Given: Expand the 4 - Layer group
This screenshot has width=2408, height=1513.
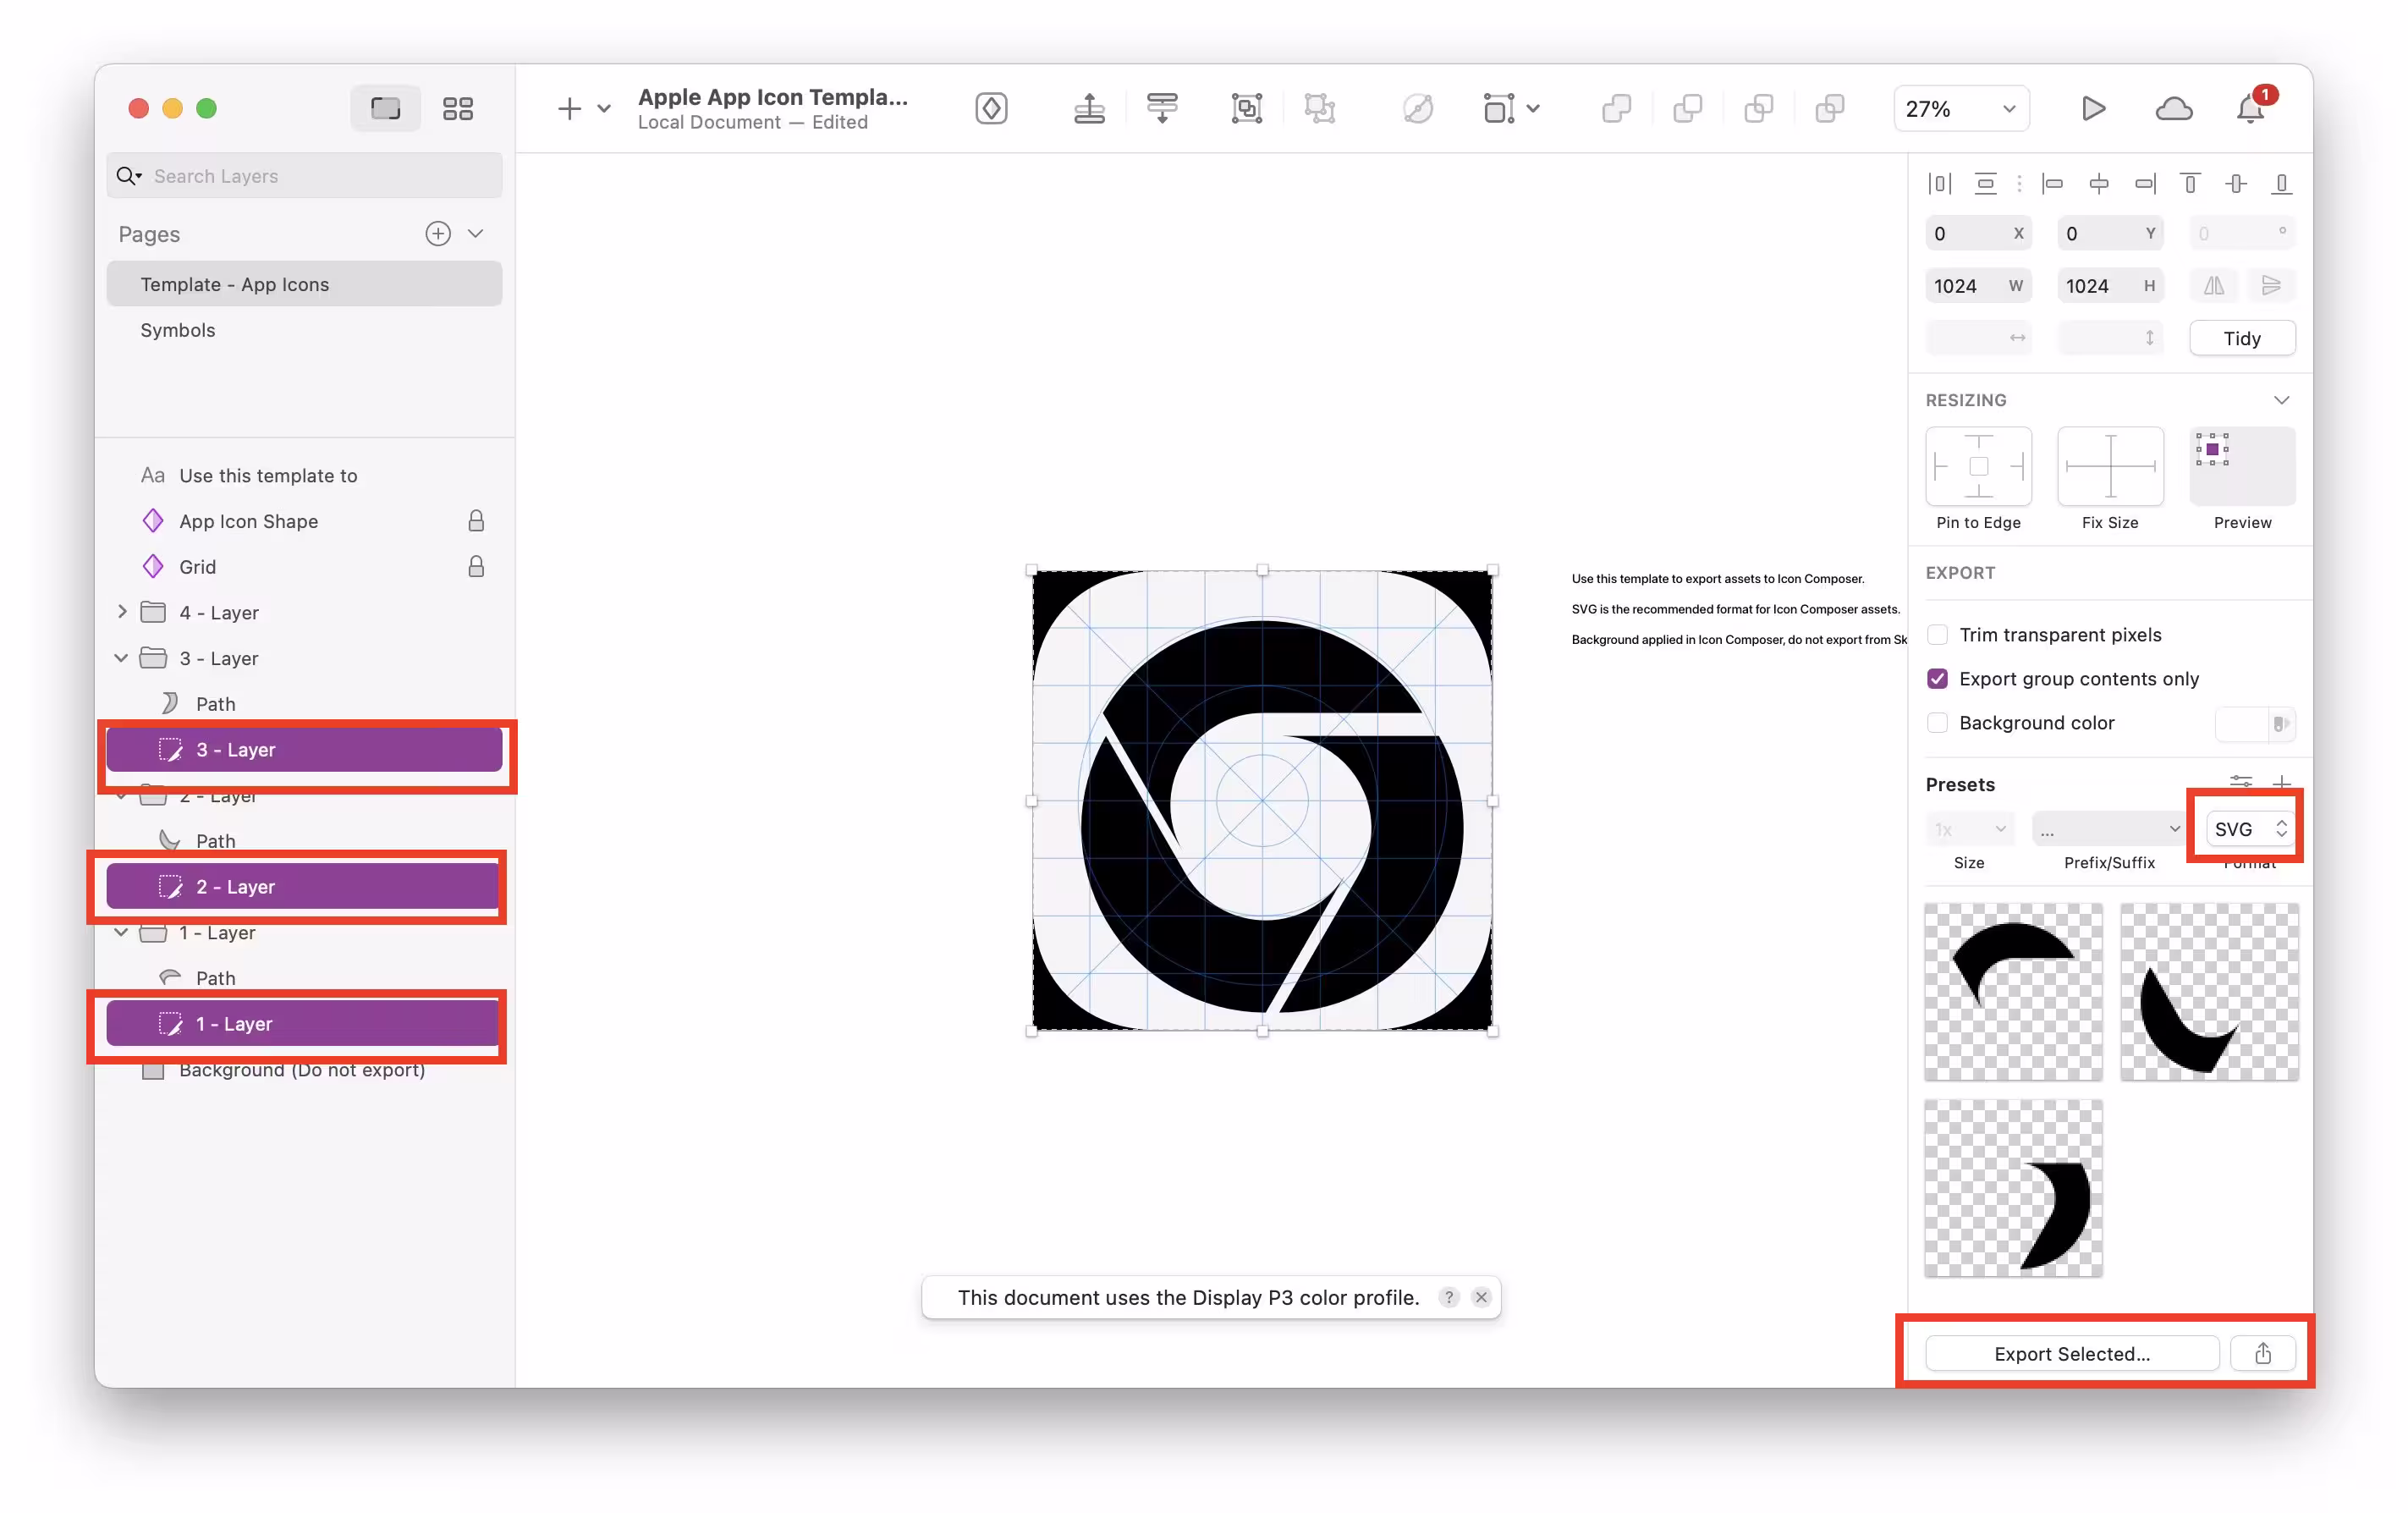Looking at the screenshot, I should point(122,611).
